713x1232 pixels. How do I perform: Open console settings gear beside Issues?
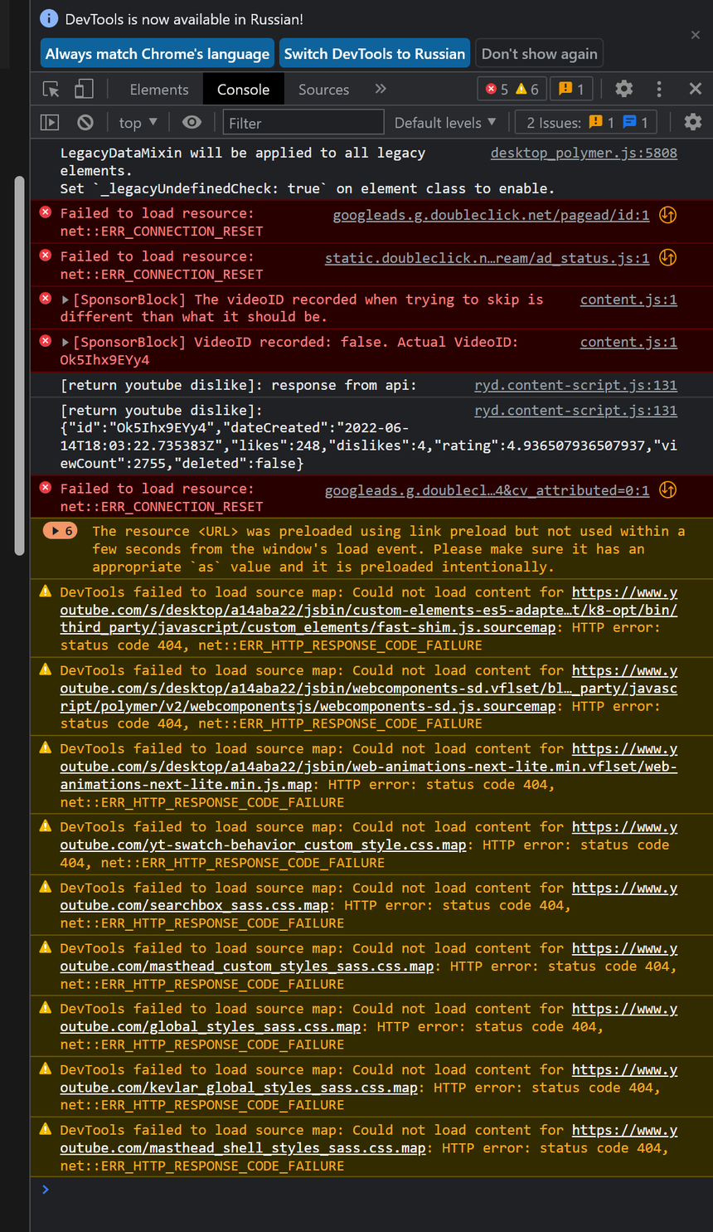point(692,123)
